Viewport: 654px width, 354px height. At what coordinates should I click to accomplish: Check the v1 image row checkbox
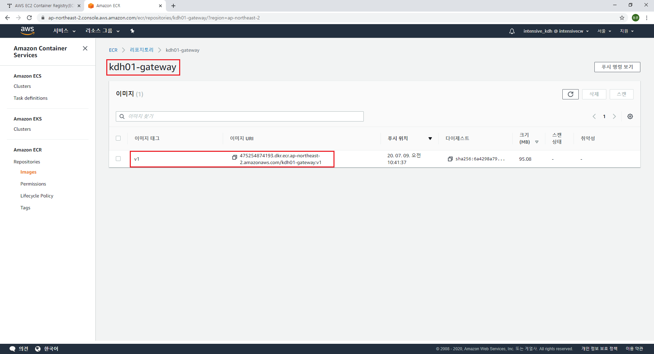click(x=118, y=159)
